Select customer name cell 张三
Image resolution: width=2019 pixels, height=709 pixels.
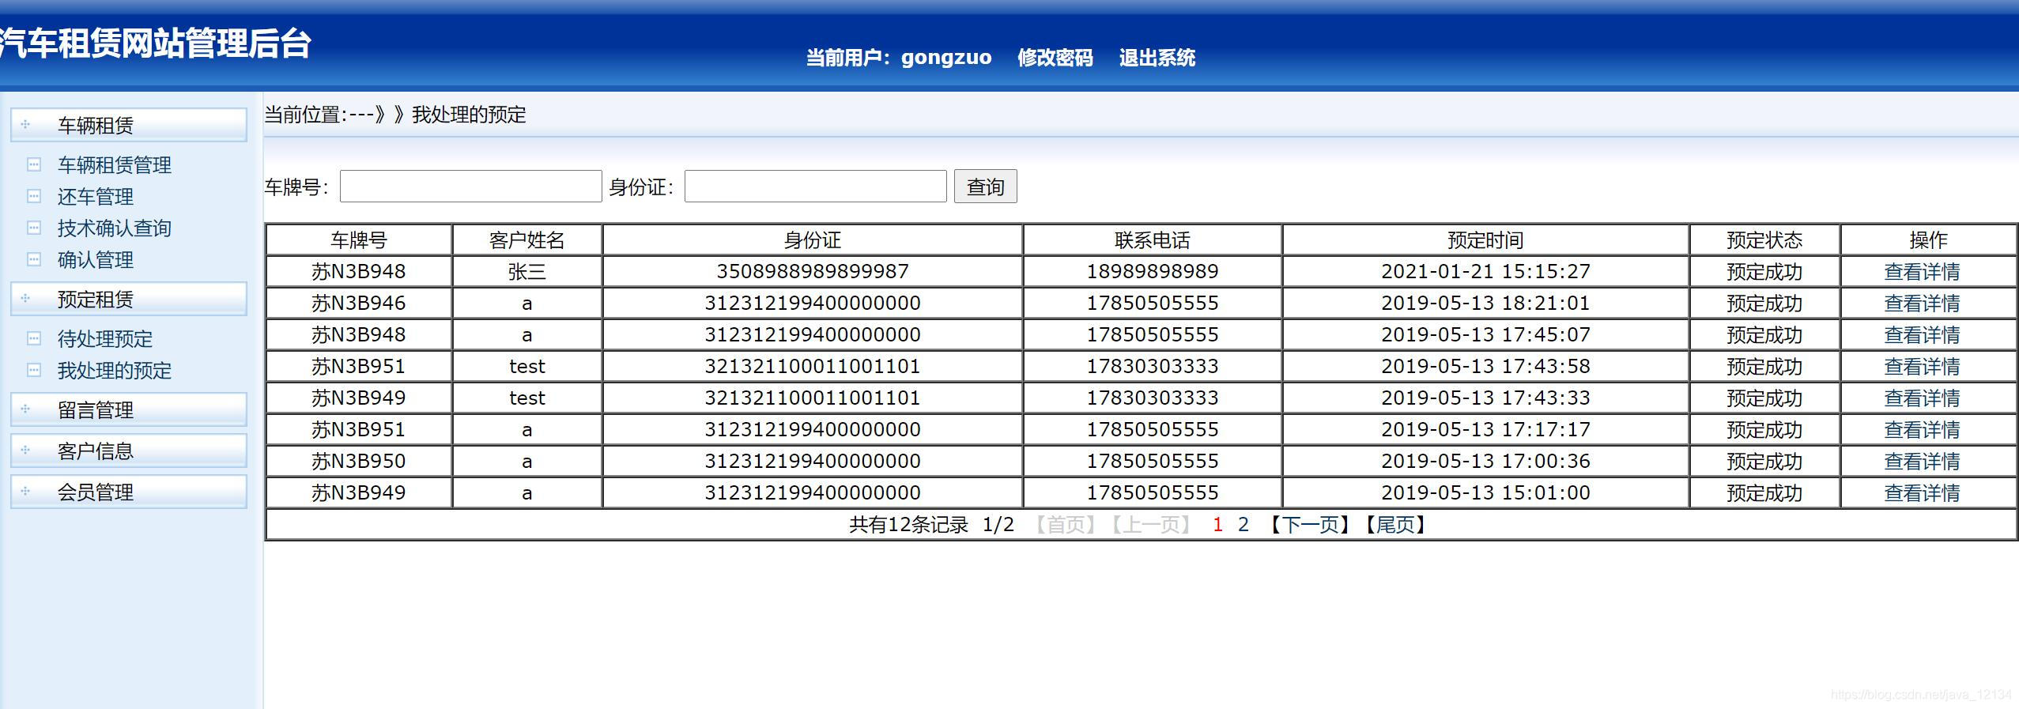pyautogui.click(x=527, y=272)
